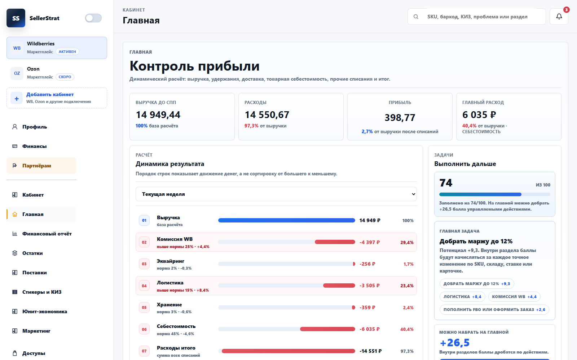Open the Партнёрам page
This screenshot has width=577, height=360.
pyautogui.click(x=41, y=166)
